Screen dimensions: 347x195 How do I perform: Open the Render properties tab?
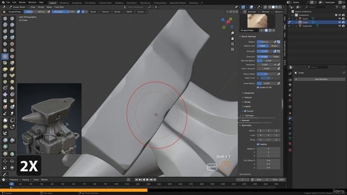point(290,80)
